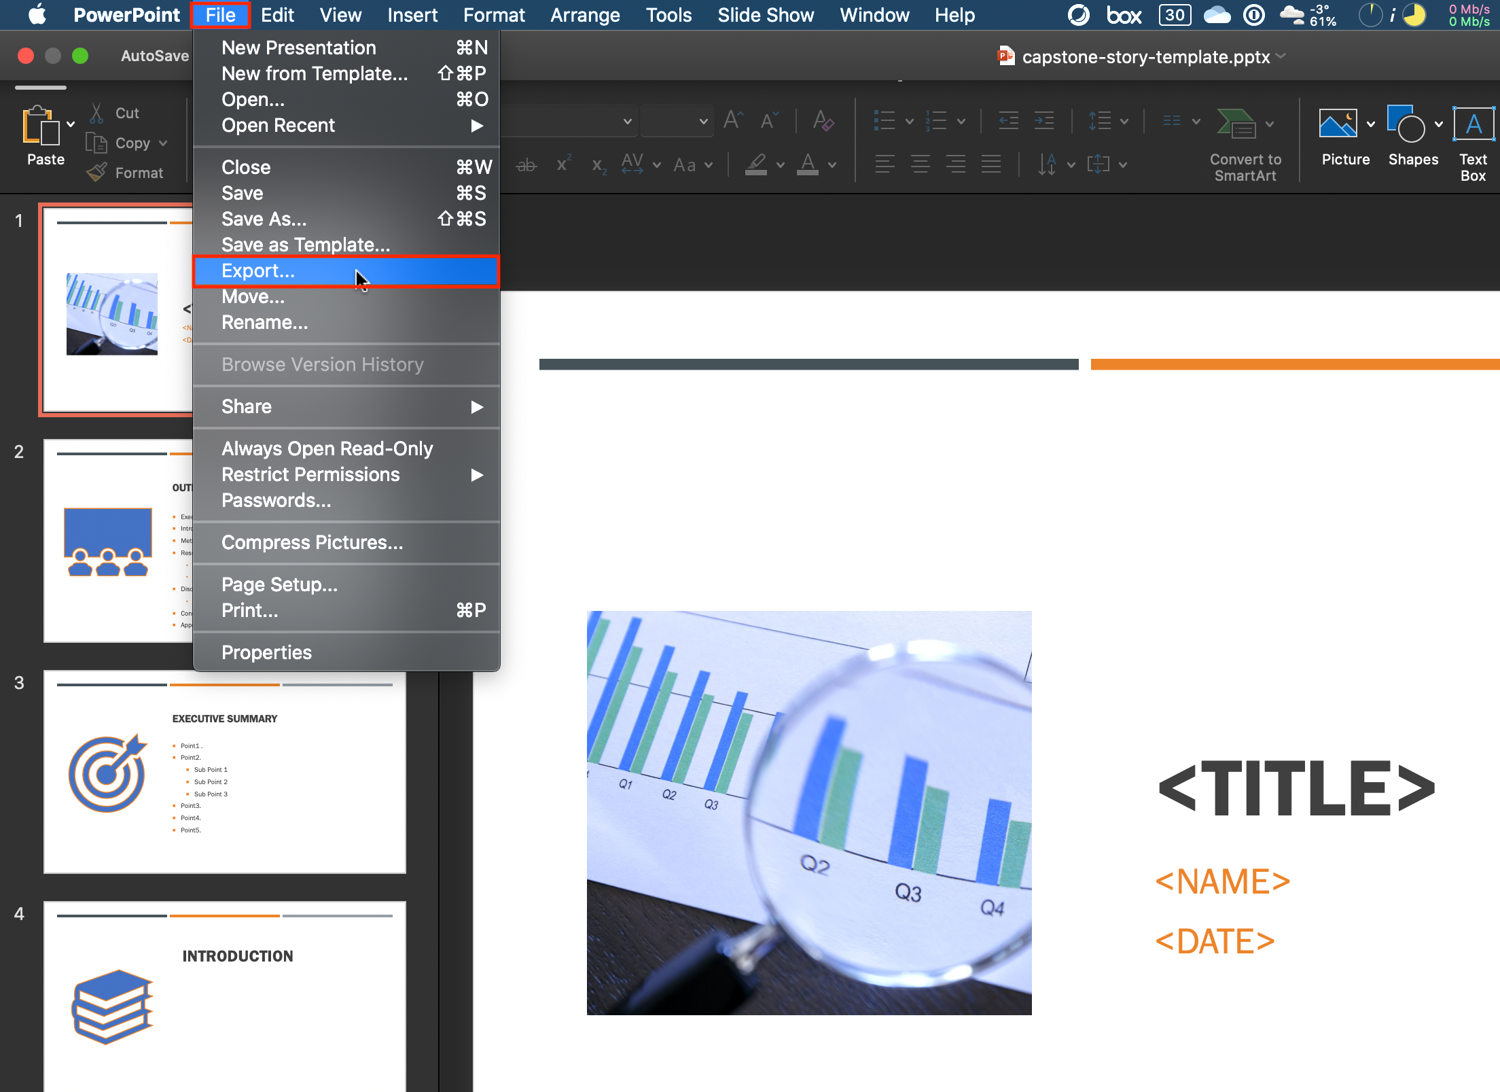Open the Shapes tool icon
1500x1092 pixels.
(x=1405, y=124)
